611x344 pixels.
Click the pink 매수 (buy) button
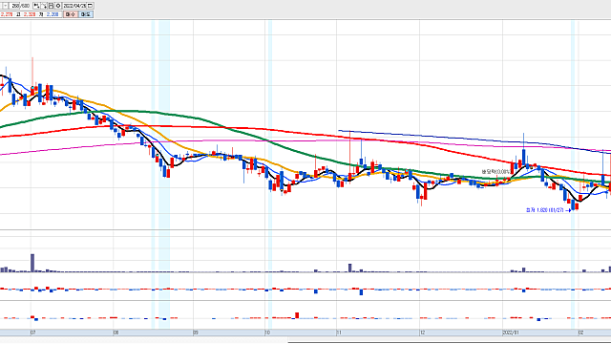point(71,14)
